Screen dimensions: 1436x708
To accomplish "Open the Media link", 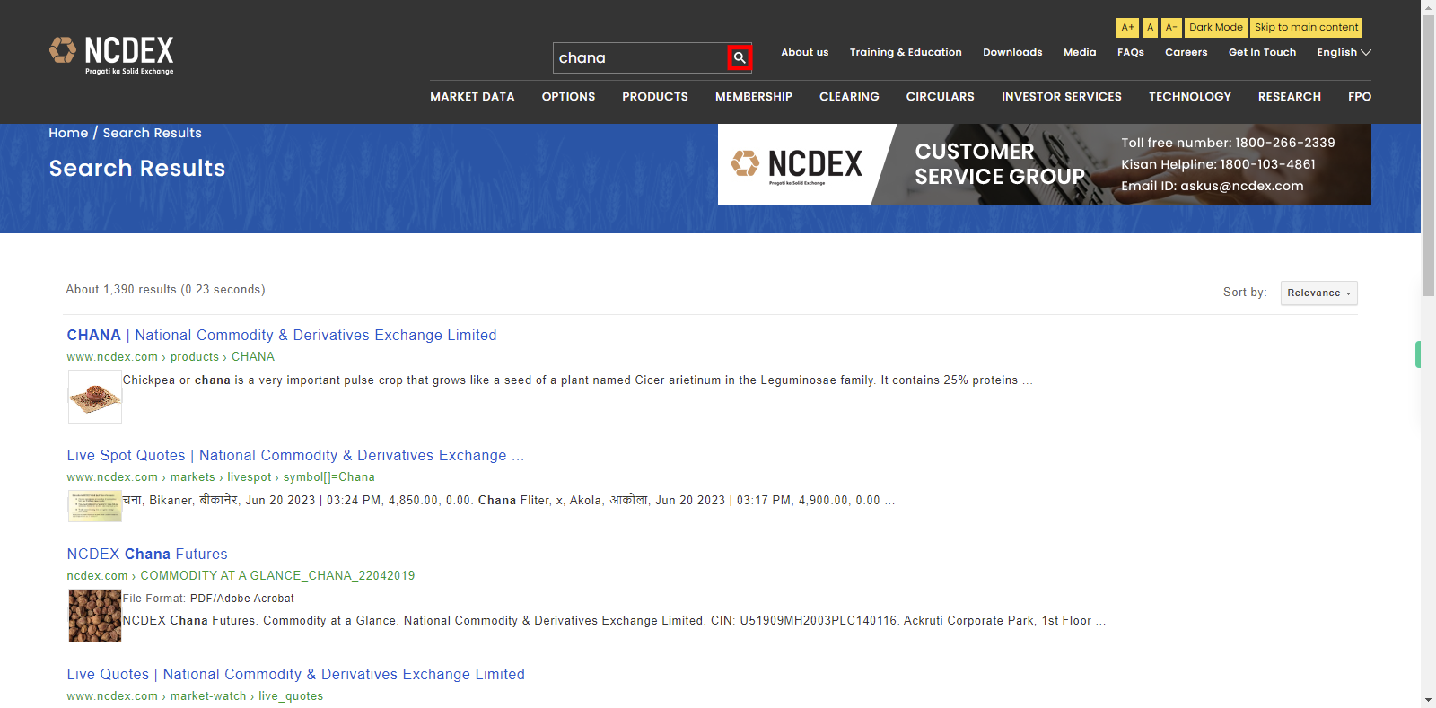I will pos(1080,52).
